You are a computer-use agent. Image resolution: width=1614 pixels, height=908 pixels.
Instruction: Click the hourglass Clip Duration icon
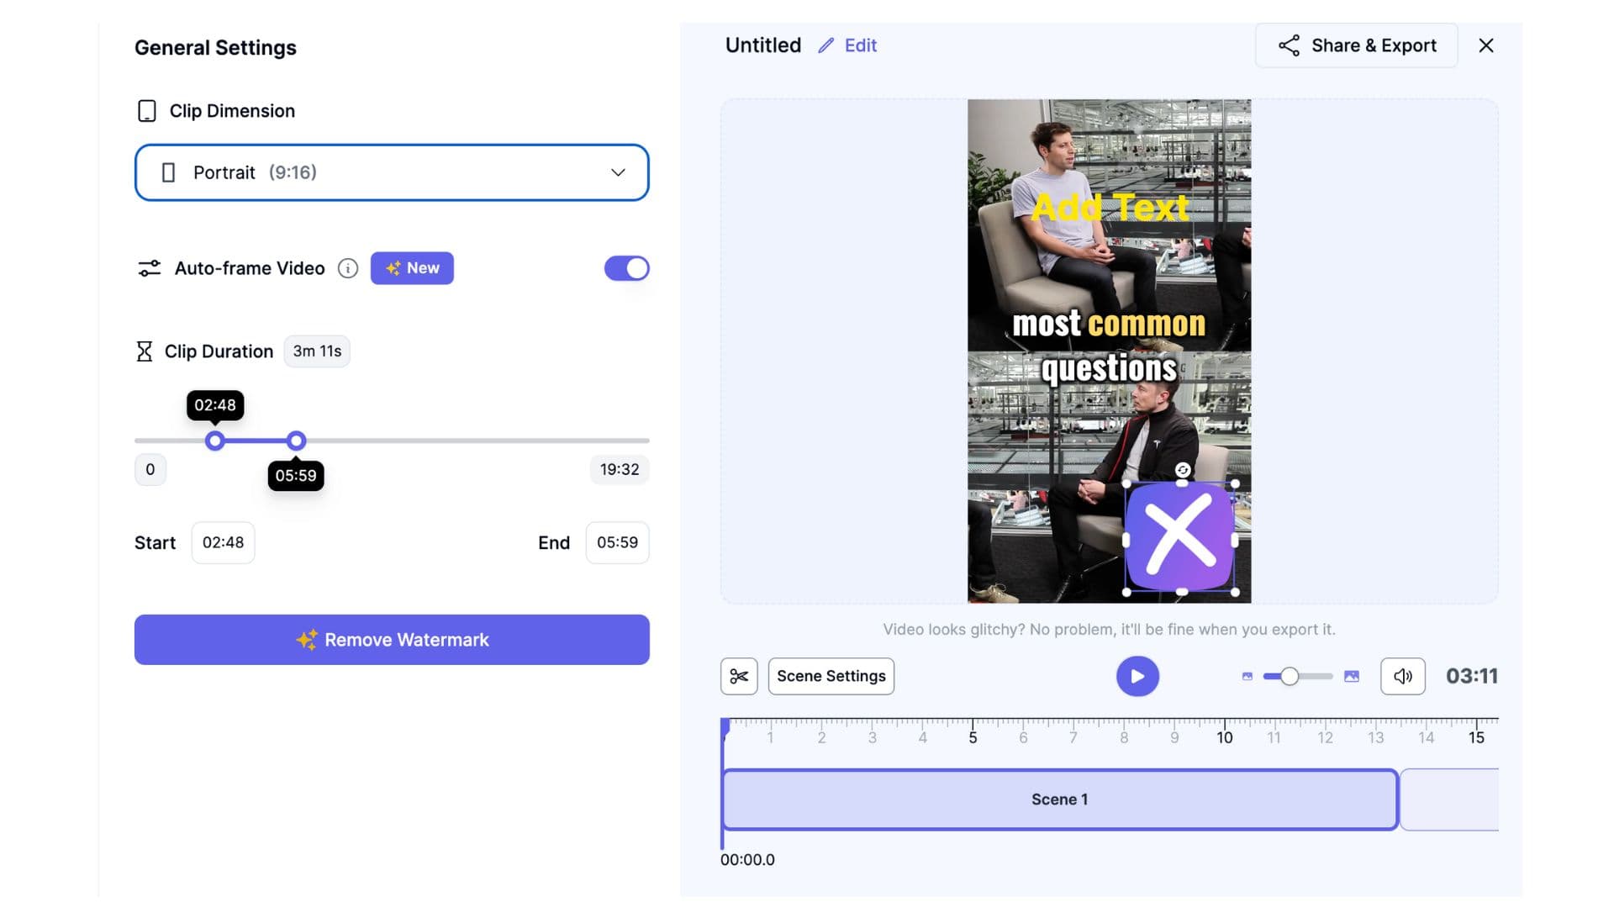point(144,351)
